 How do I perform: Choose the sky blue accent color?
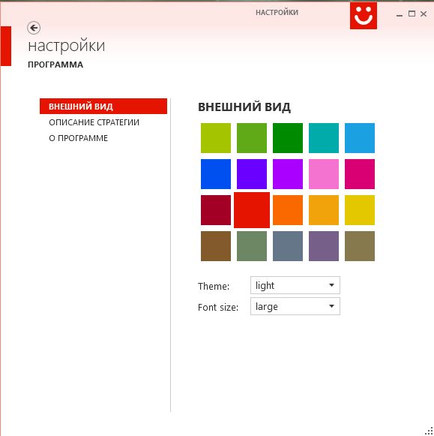coord(360,138)
